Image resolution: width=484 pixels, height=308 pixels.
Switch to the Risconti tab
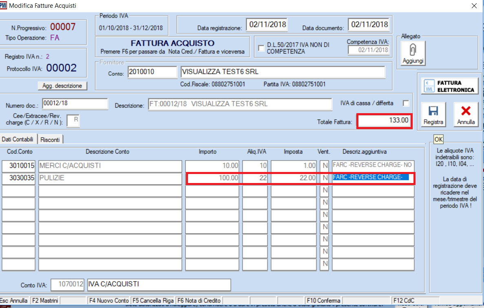[x=51, y=140]
